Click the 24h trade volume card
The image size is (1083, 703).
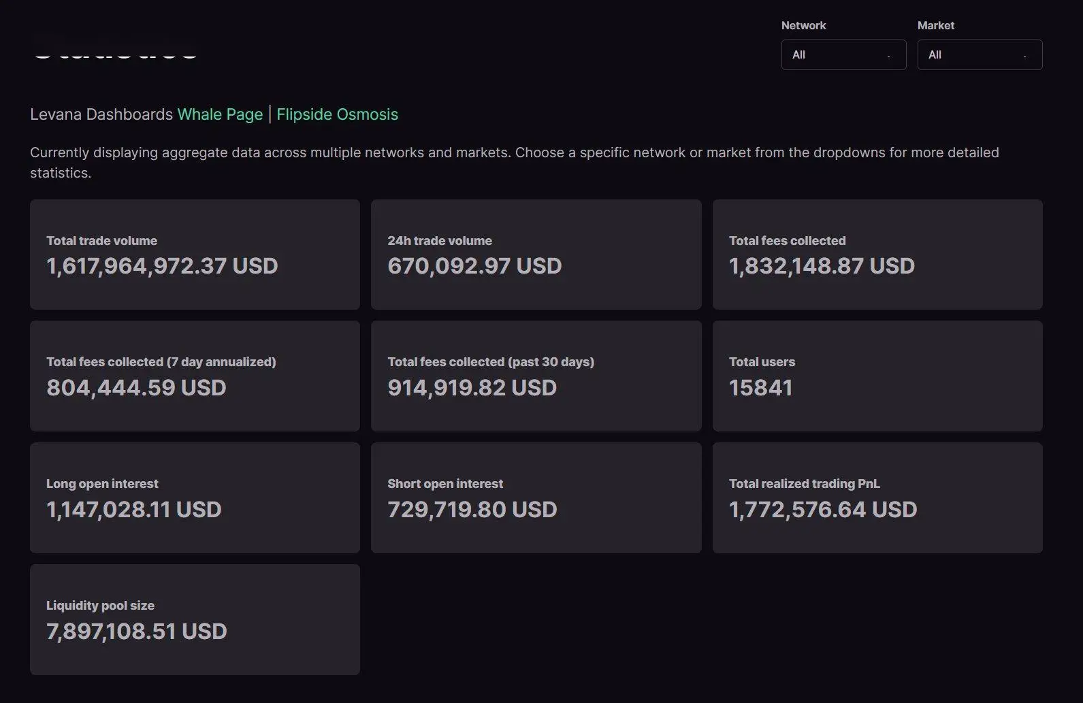pos(536,255)
